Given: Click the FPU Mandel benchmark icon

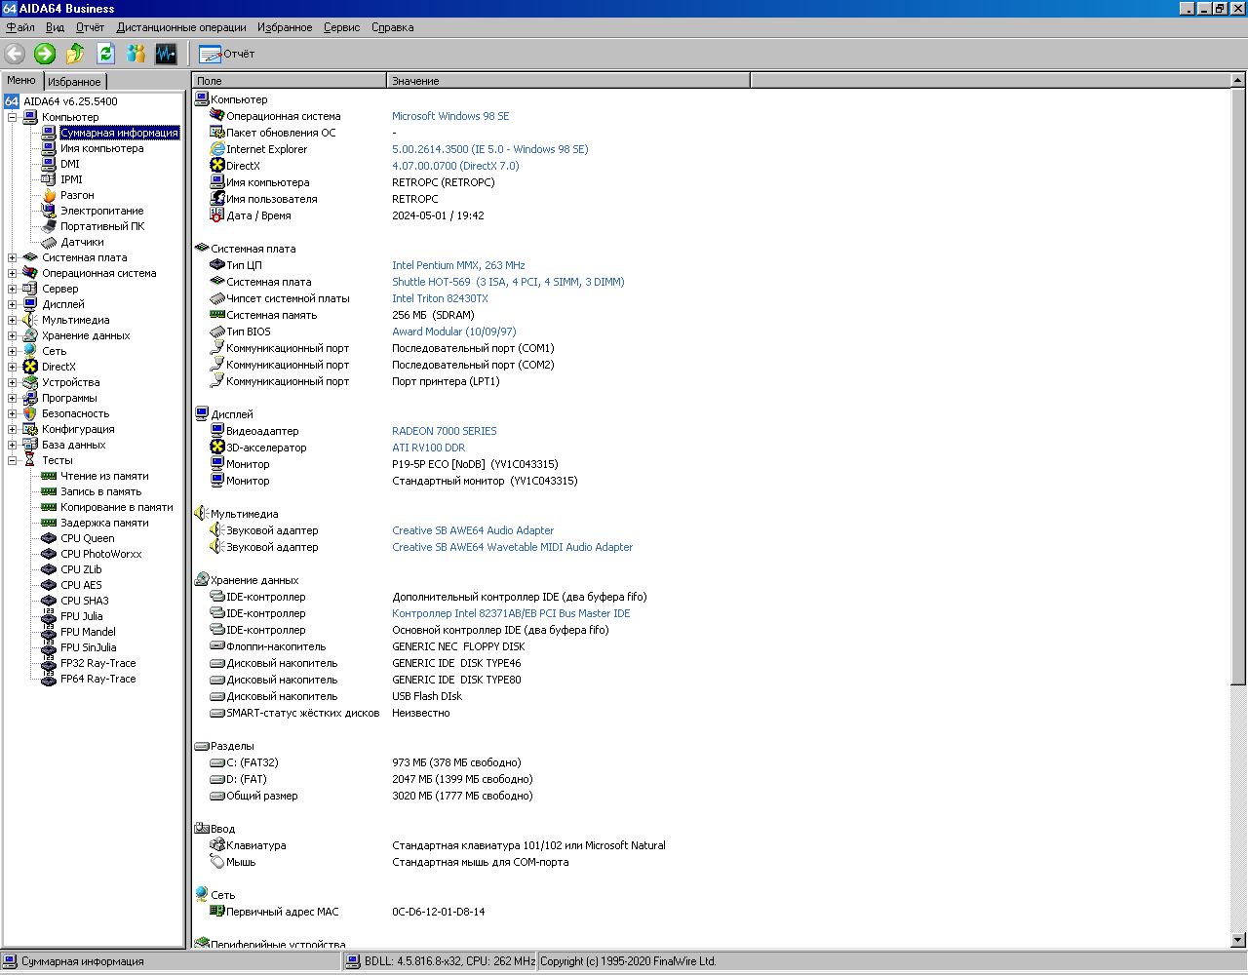Looking at the screenshot, I should point(49,632).
